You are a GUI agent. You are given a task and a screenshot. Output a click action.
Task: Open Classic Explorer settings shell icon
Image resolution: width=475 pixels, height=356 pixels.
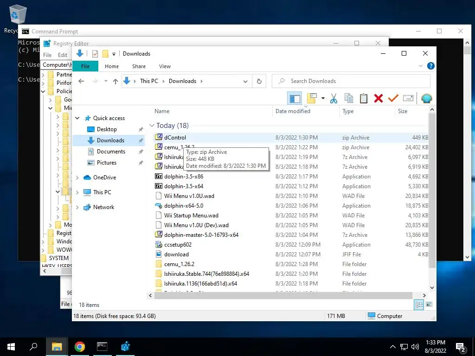point(427,98)
